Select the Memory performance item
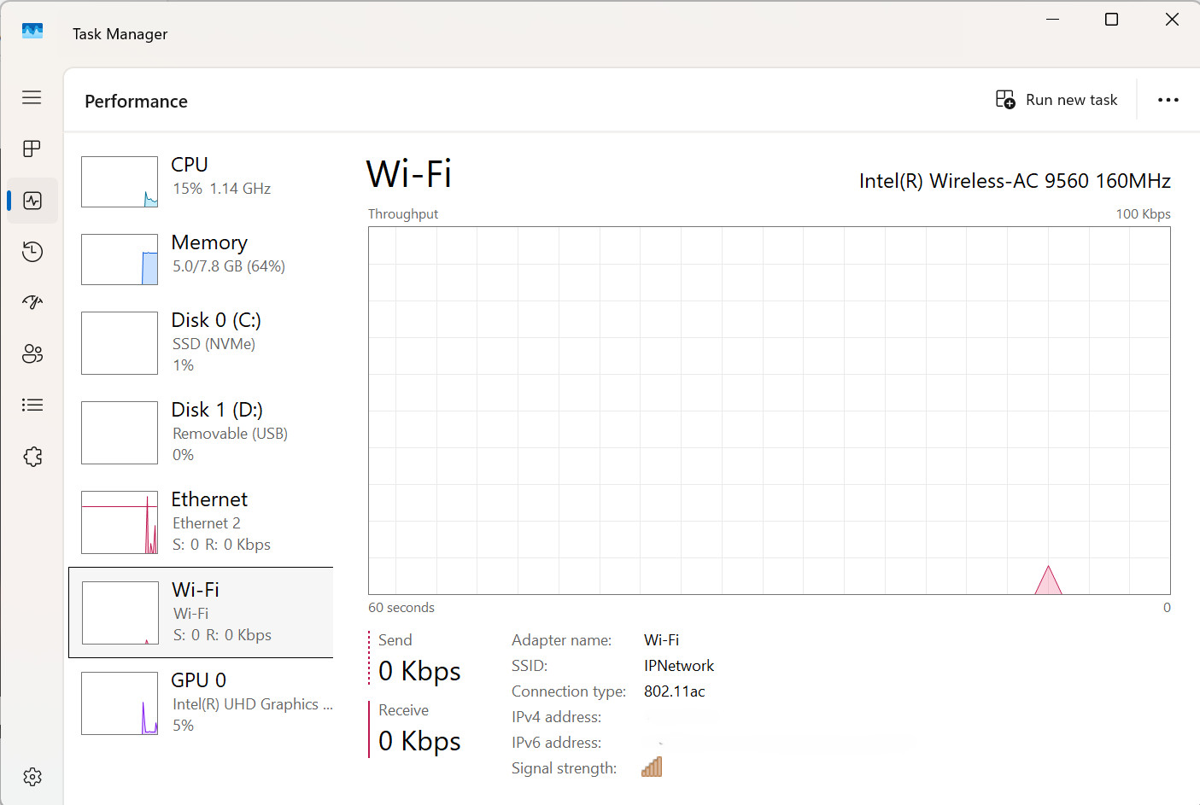This screenshot has width=1200, height=805. pyautogui.click(x=201, y=259)
